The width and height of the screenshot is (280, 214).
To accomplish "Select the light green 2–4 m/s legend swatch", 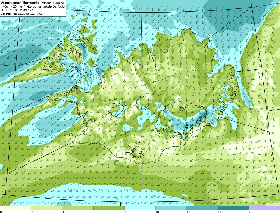I will coord(46,208).
